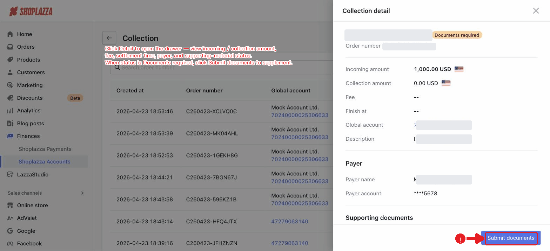550x251 pixels.
Task: Click the Products tag icon
Action: (x=10, y=60)
